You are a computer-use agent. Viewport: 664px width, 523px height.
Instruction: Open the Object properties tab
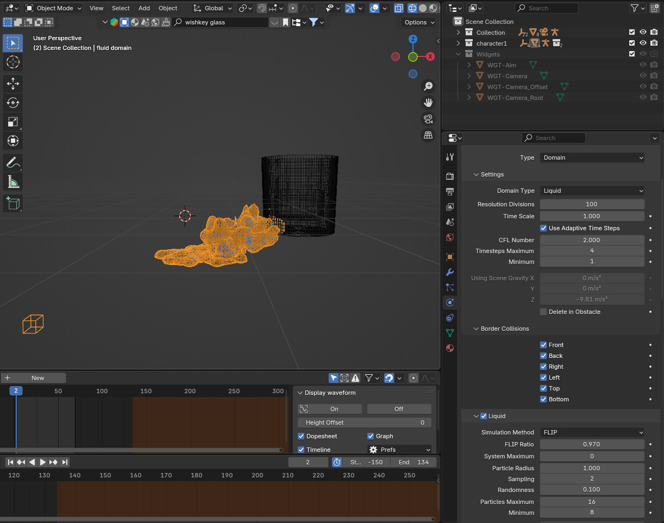click(x=449, y=257)
